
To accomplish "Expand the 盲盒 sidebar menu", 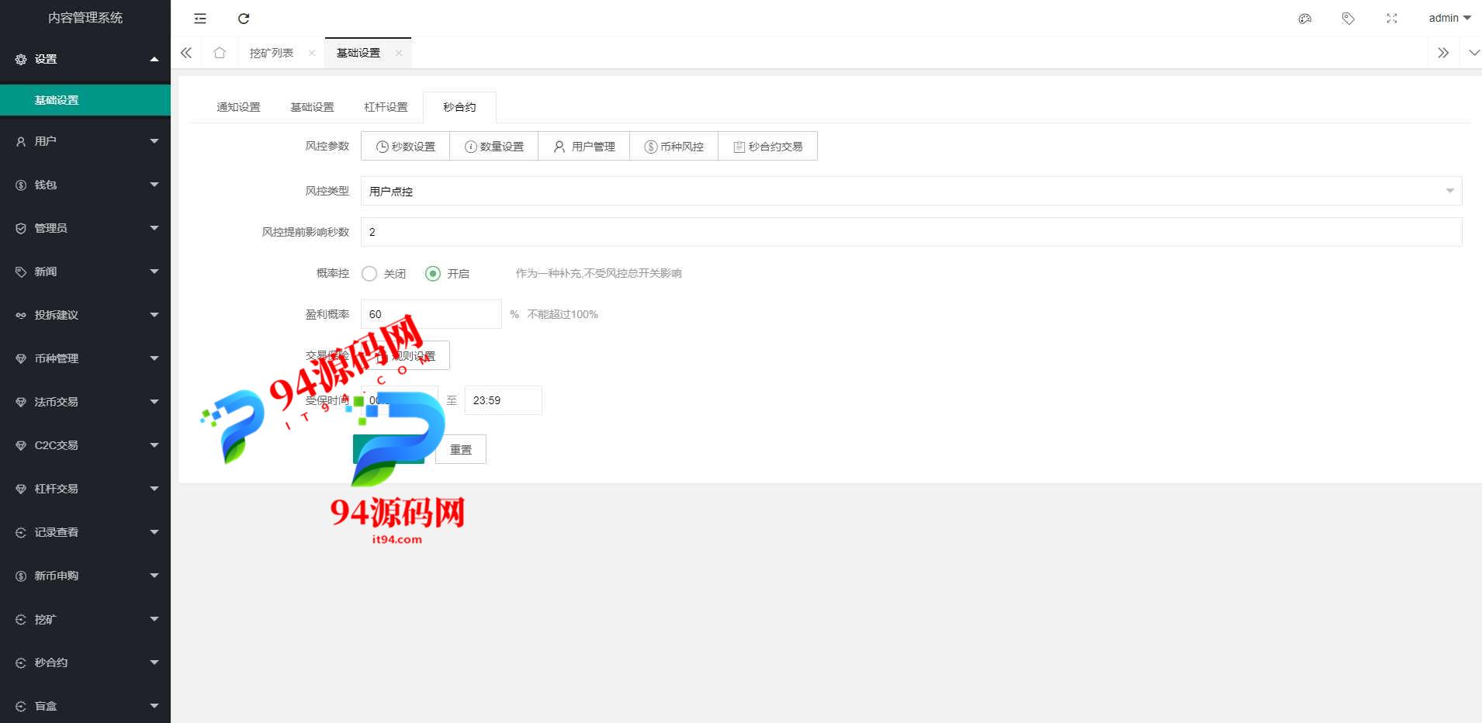I will coord(154,706).
